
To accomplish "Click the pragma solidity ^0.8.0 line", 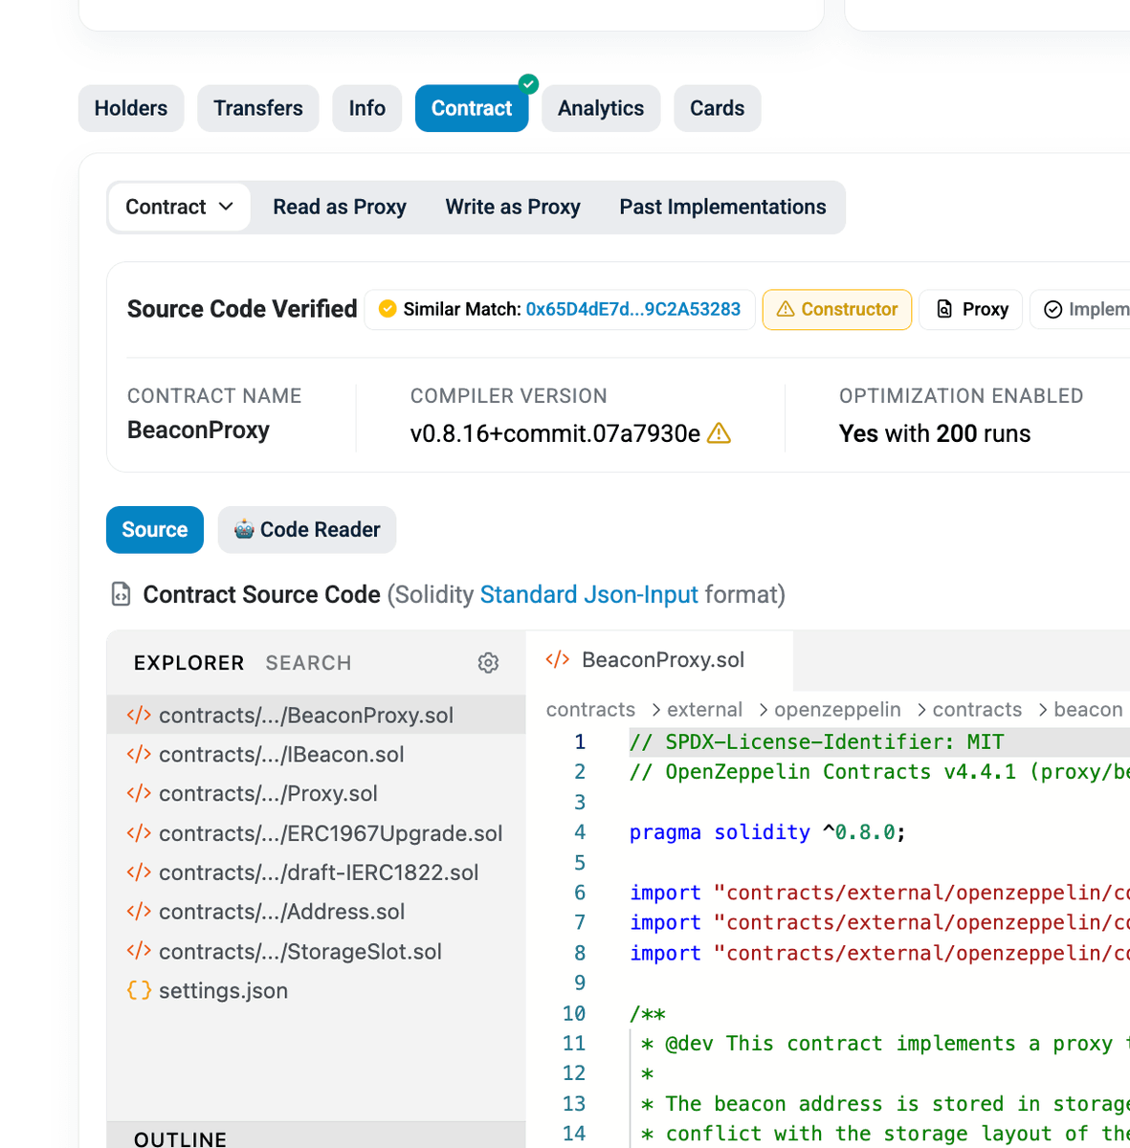I will tap(767, 832).
